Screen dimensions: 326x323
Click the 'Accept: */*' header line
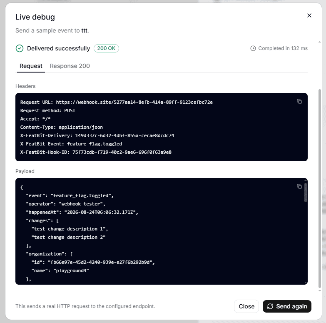(x=35, y=119)
